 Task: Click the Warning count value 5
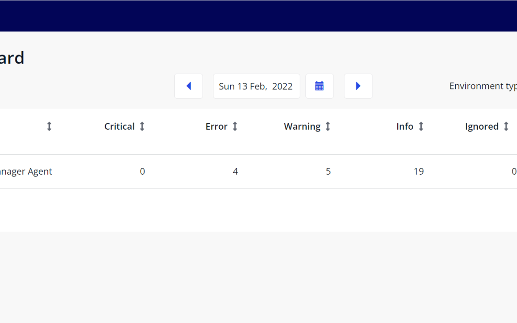tap(328, 171)
